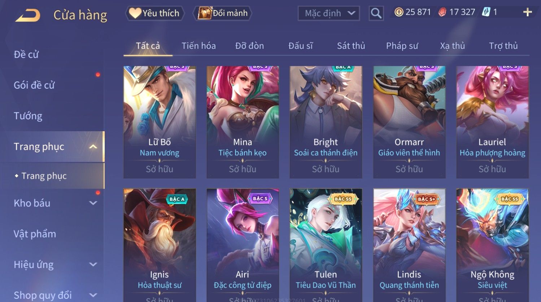The image size is (541, 302).
Task: Open the search magnifier icon
Action: [376, 13]
